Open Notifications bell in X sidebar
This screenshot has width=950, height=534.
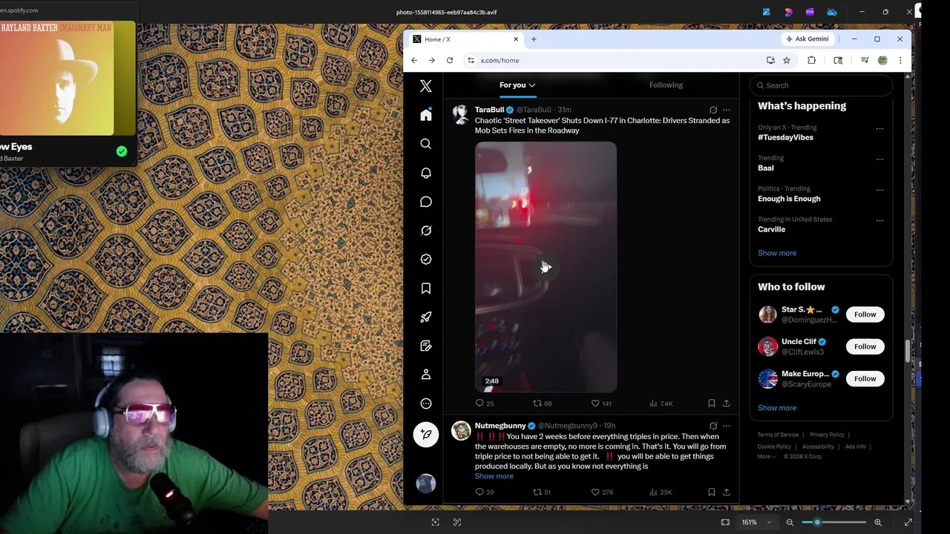coord(426,173)
